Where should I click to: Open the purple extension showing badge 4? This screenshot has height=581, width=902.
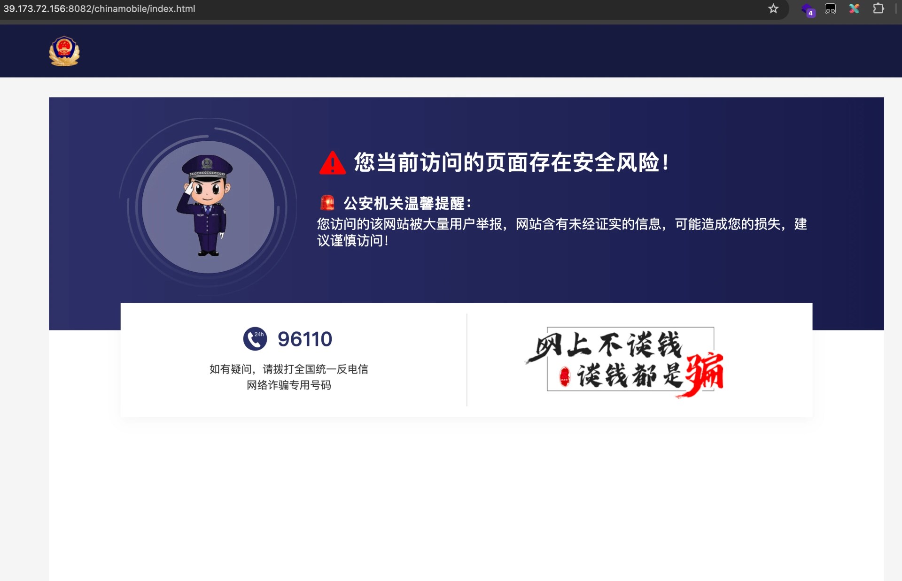(x=807, y=8)
